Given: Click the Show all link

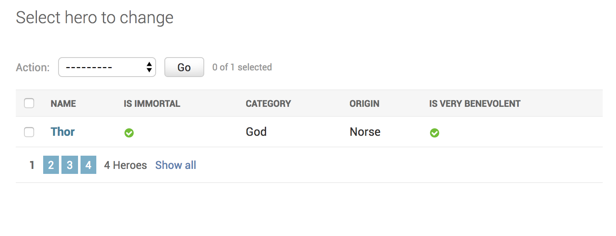Looking at the screenshot, I should click(176, 165).
